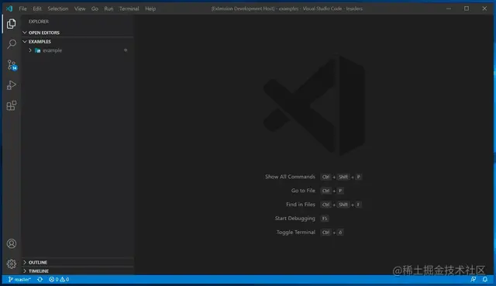Click the Toggle Terminal label
Image resolution: width=496 pixels, height=286 pixels.
point(296,233)
